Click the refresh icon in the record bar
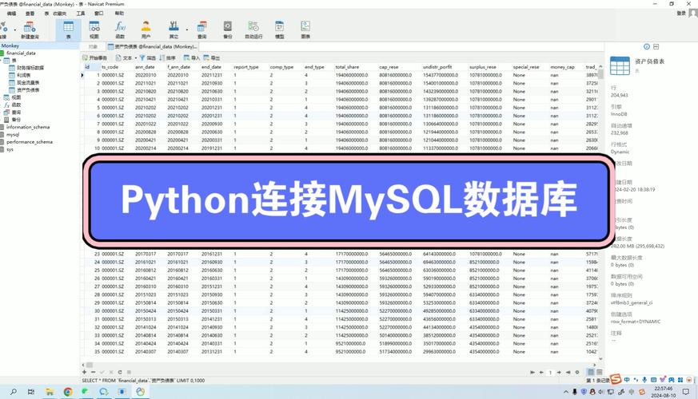698x399 pixels. coord(120,372)
